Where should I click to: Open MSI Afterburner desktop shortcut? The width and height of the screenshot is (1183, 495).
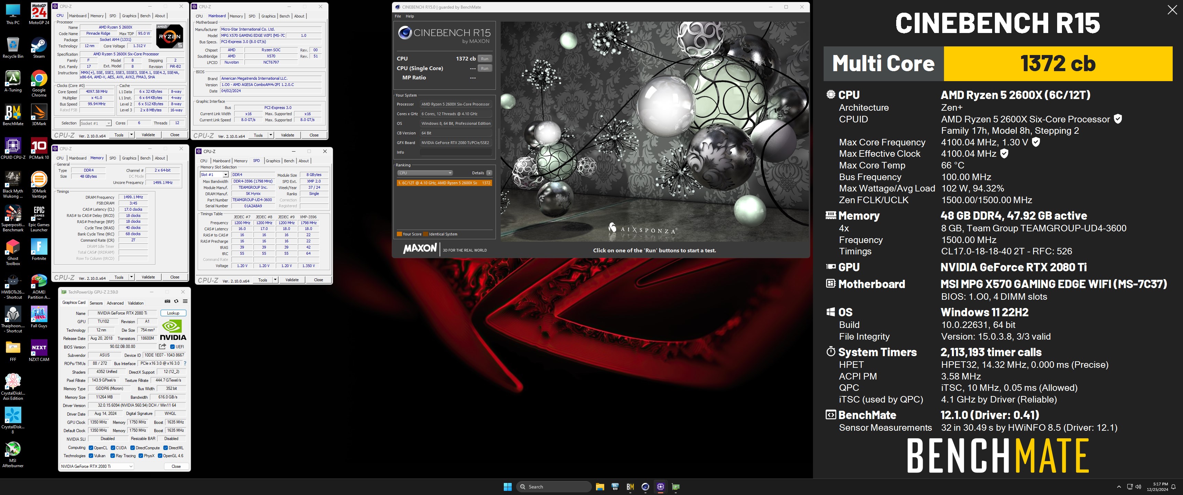point(13,454)
